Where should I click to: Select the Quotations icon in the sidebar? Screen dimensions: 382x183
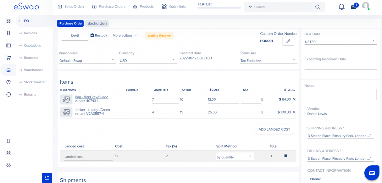[x=8, y=45]
